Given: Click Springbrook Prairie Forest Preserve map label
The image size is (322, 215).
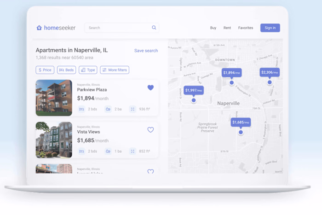Looking at the screenshot, I should click(207, 128).
